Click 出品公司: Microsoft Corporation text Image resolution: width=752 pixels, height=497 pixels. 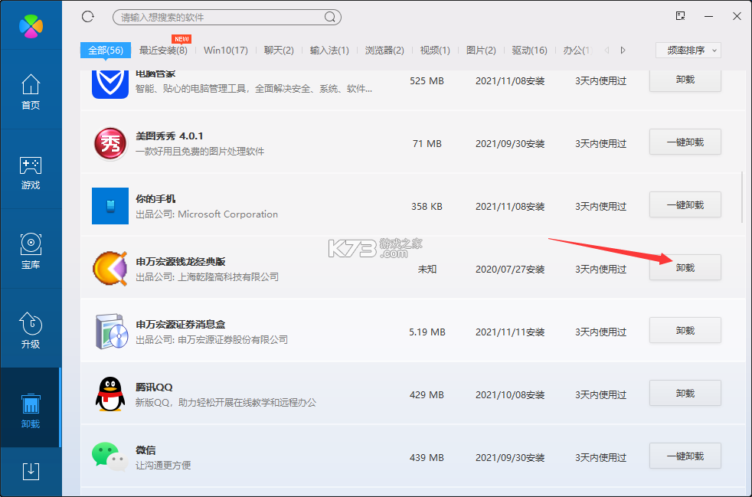207,214
